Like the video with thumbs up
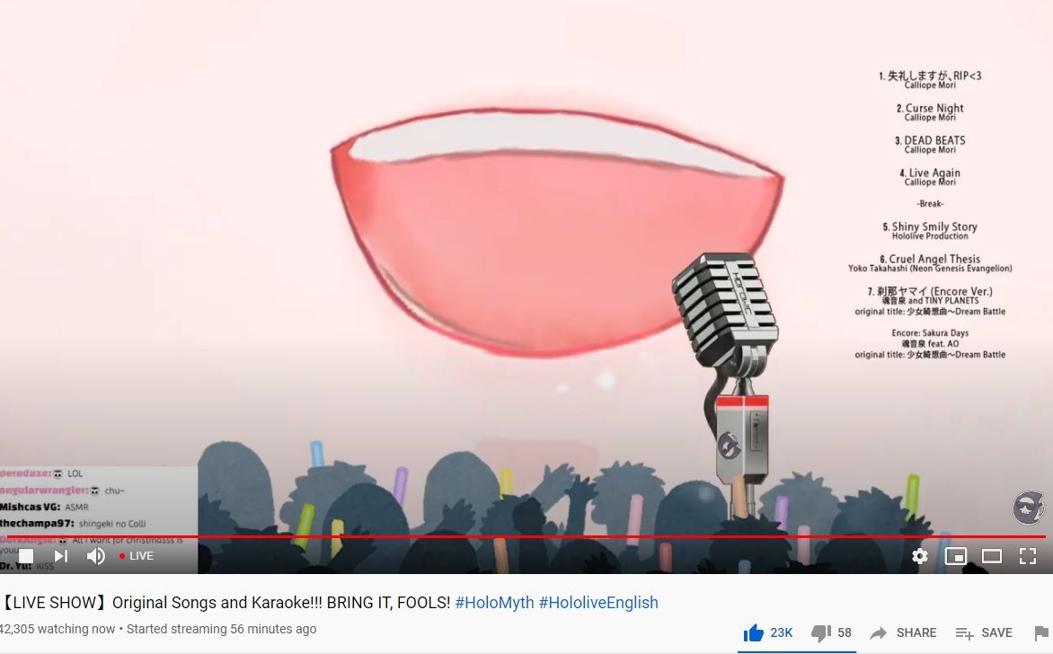Image resolution: width=1053 pixels, height=654 pixels. tap(754, 632)
